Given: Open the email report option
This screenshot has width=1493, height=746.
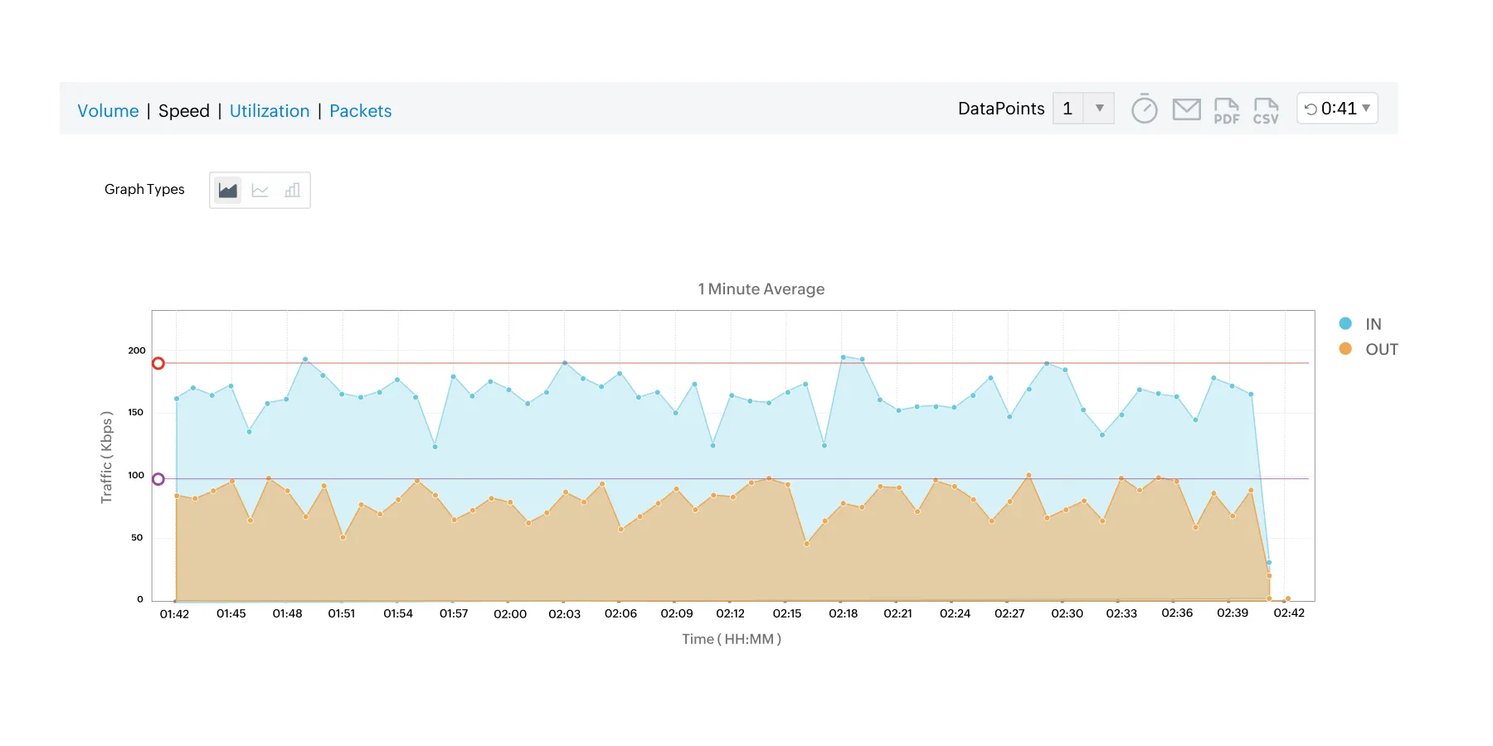Looking at the screenshot, I should [1186, 109].
